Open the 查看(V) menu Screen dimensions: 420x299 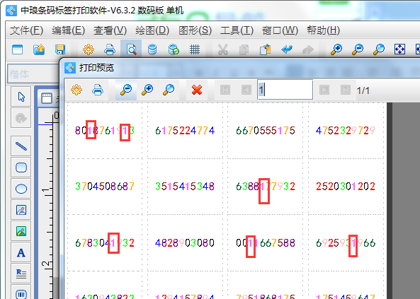110,30
